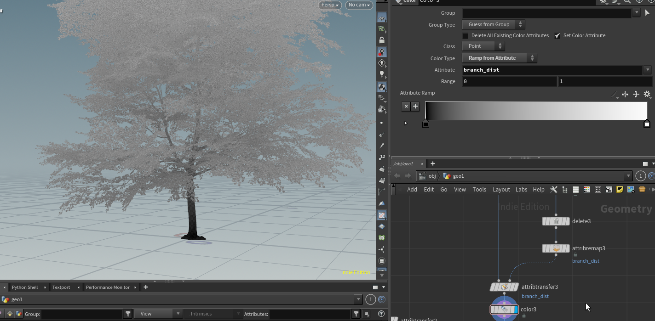Click the tree view icon in network toolbar
Image resolution: width=655 pixels, height=321 pixels.
565,190
